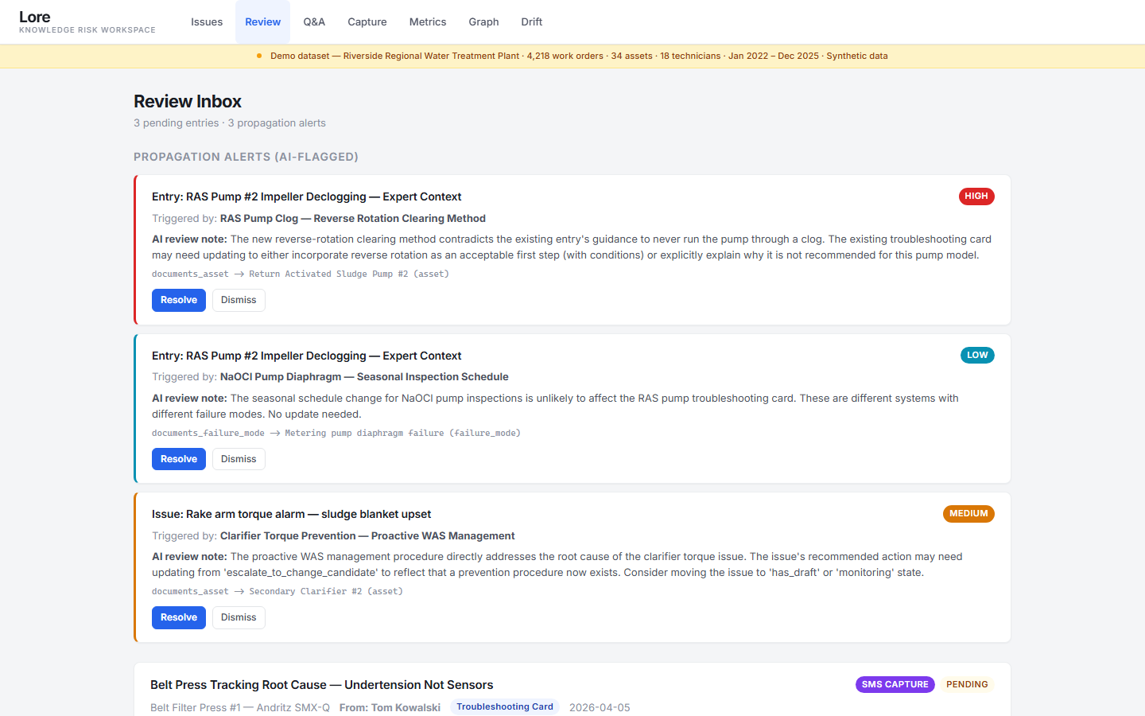Open the Graph view
This screenshot has height=716, width=1145.
coord(483,21)
